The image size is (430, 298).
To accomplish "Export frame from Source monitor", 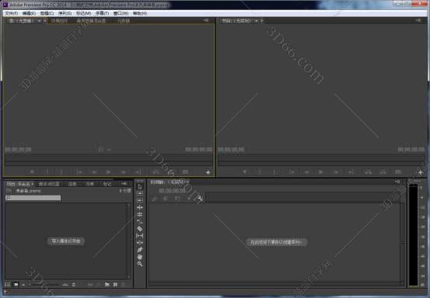I will coord(185,172).
